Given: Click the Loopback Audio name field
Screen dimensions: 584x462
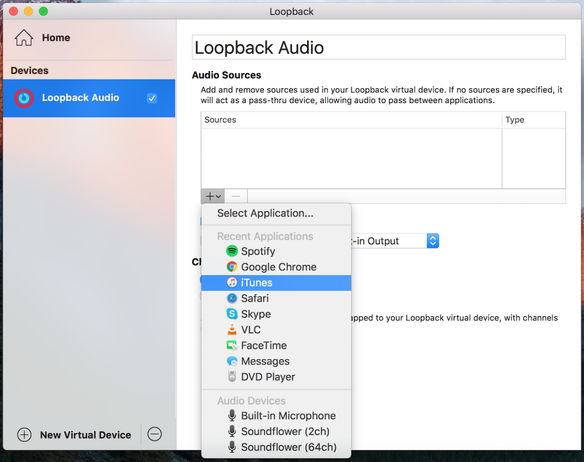Looking at the screenshot, I should 379,48.
